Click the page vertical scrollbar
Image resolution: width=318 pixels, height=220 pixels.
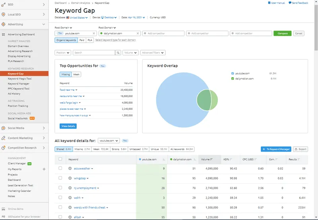[316, 27]
